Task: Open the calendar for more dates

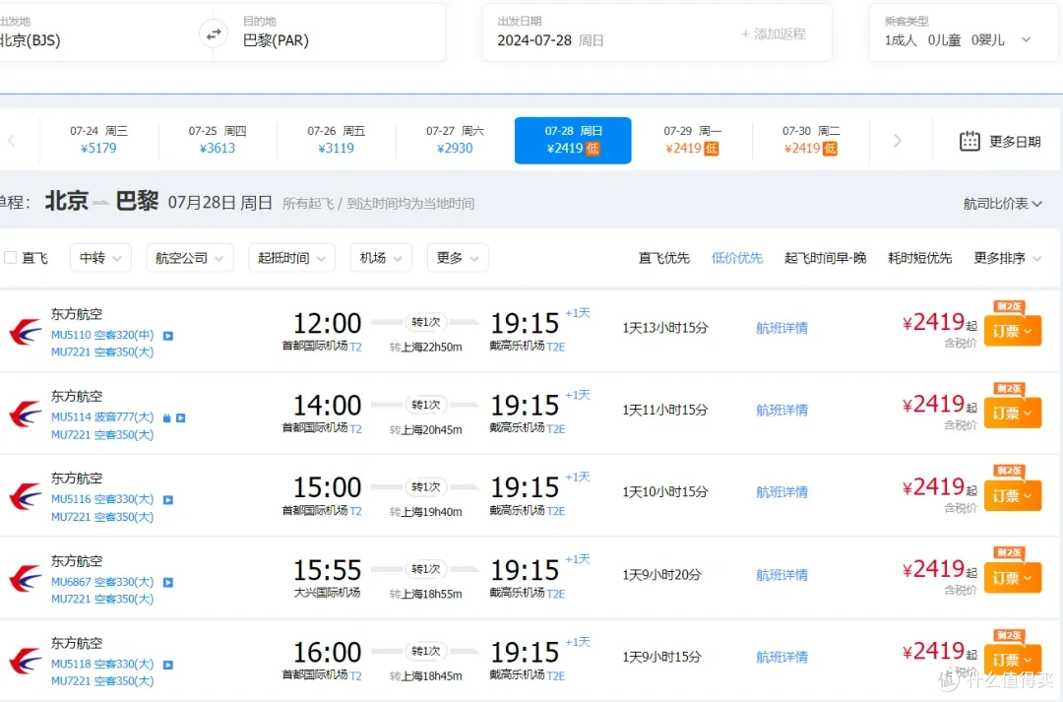Action: (1000, 141)
